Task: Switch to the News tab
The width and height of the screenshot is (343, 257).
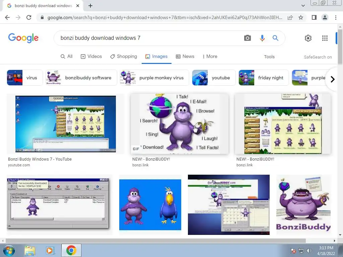Action: (x=185, y=56)
